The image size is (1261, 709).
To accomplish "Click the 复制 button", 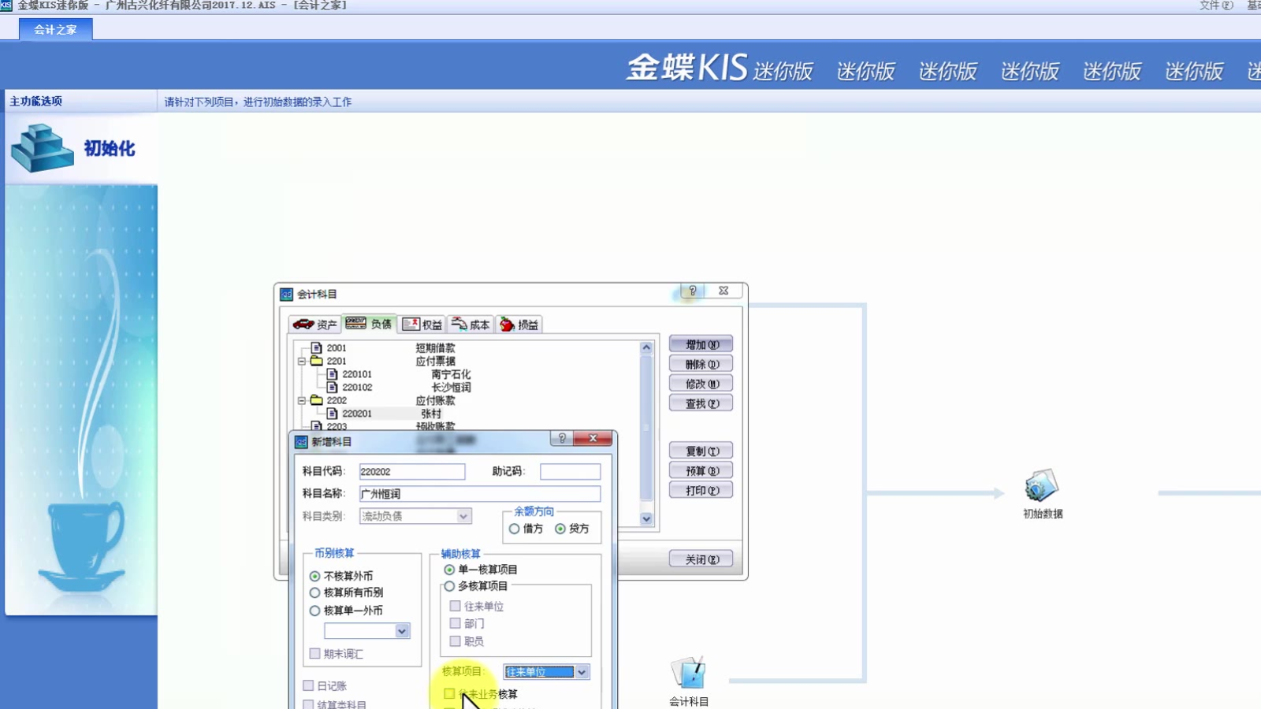I will pyautogui.click(x=701, y=451).
